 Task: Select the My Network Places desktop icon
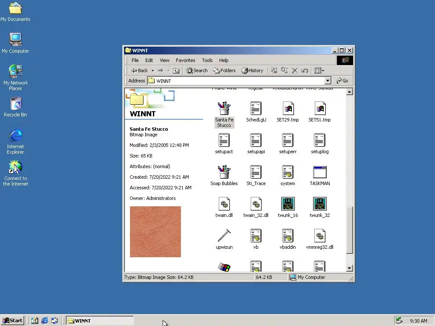coord(16,78)
